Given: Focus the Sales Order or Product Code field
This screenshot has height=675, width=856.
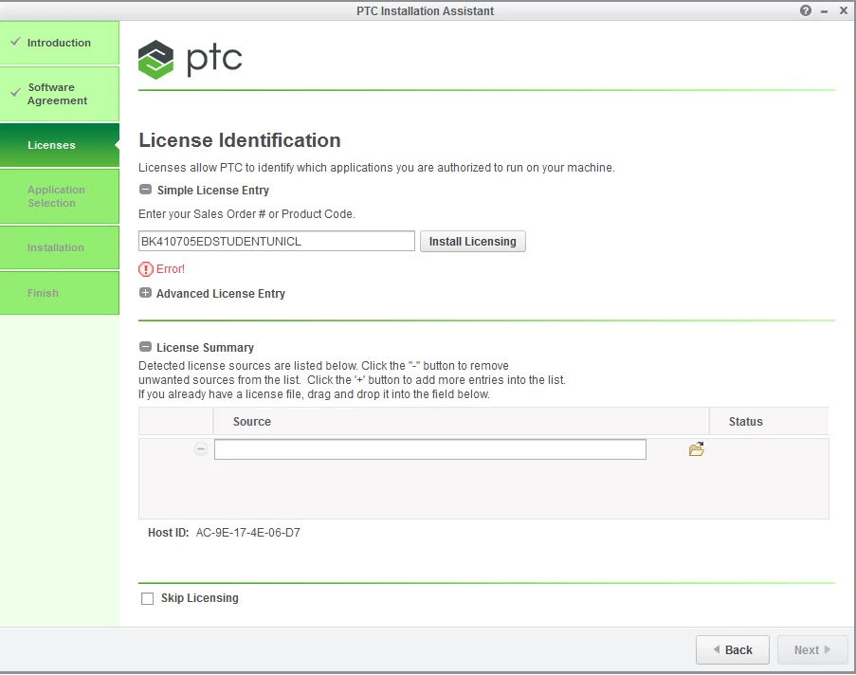Looking at the screenshot, I should (277, 242).
